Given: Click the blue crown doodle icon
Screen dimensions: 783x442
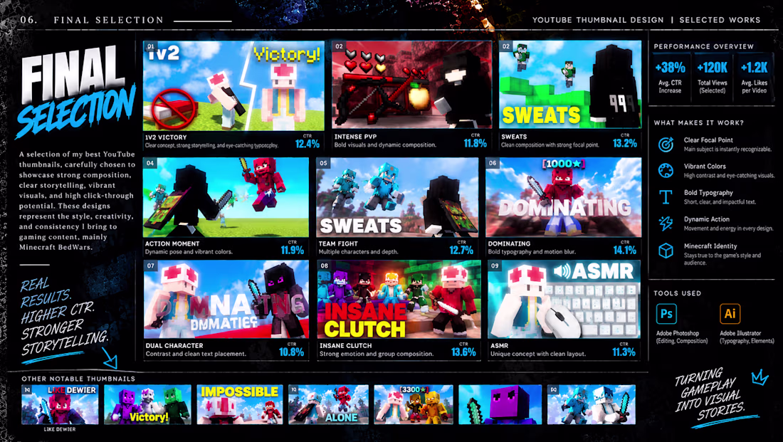Looking at the screenshot, I should point(760,377).
